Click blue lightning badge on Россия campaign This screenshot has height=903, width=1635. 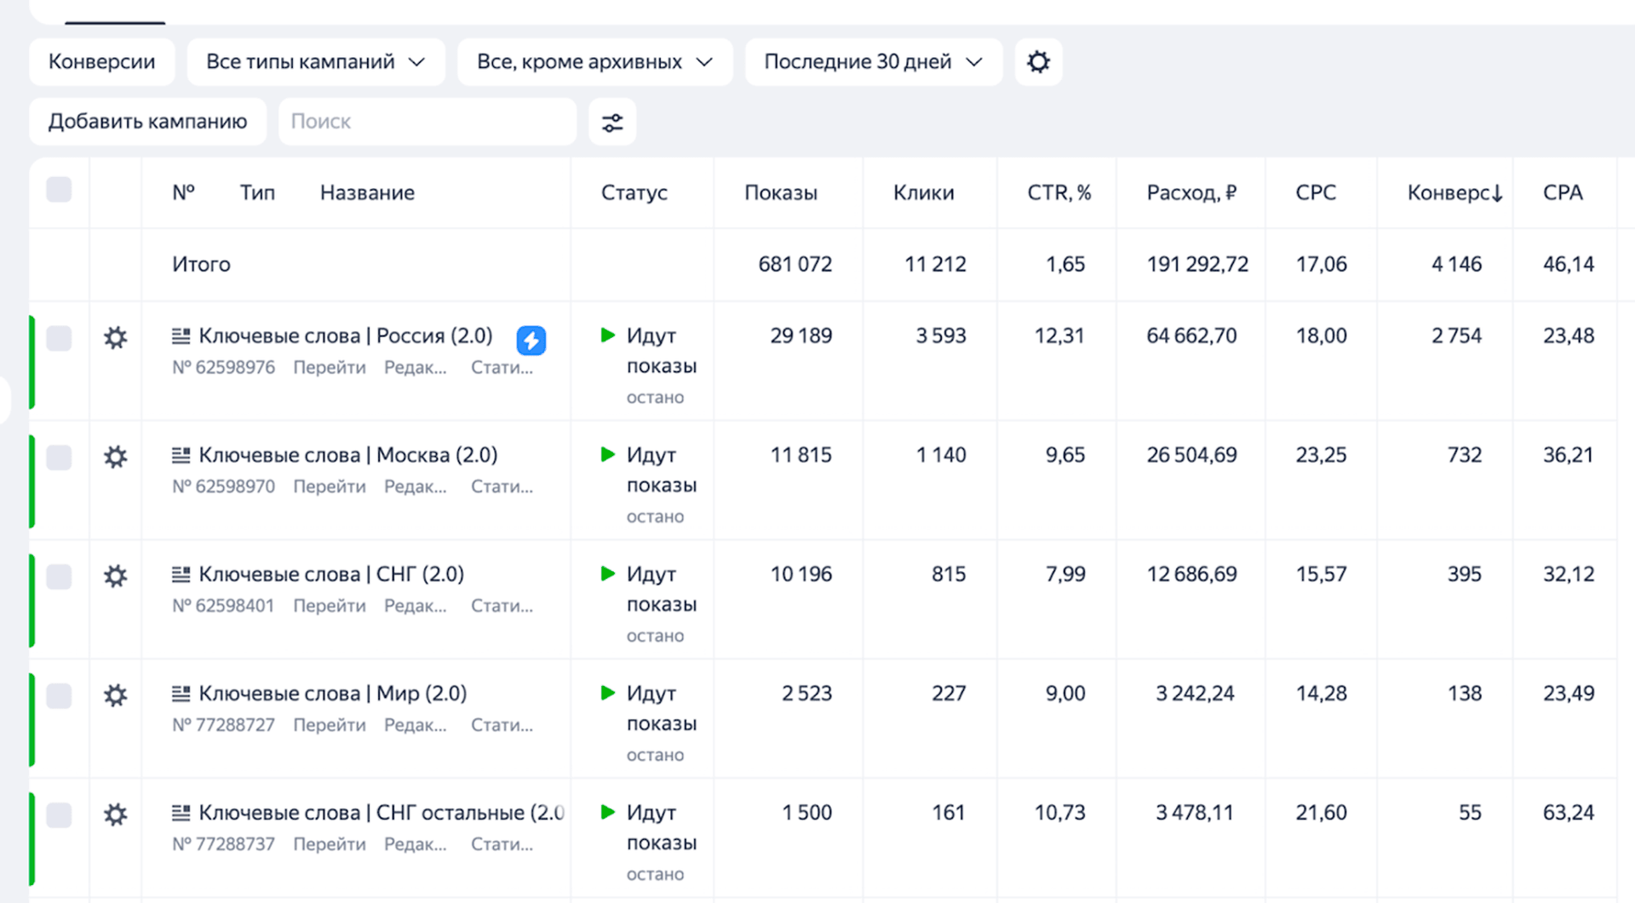pyautogui.click(x=531, y=340)
